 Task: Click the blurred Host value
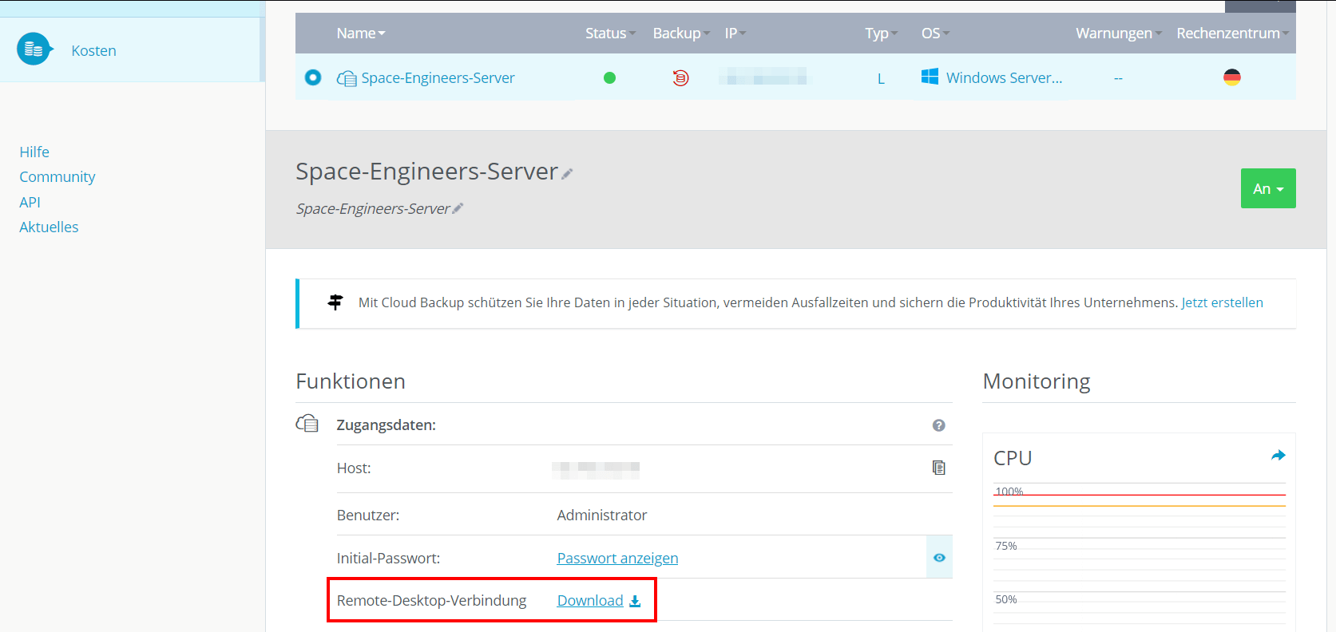click(596, 469)
